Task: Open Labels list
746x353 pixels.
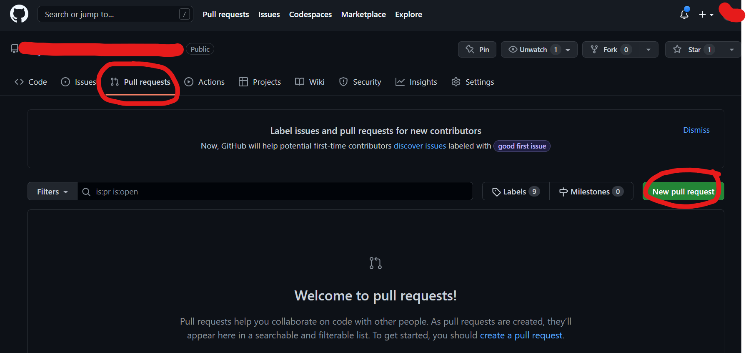Action: [x=516, y=192]
